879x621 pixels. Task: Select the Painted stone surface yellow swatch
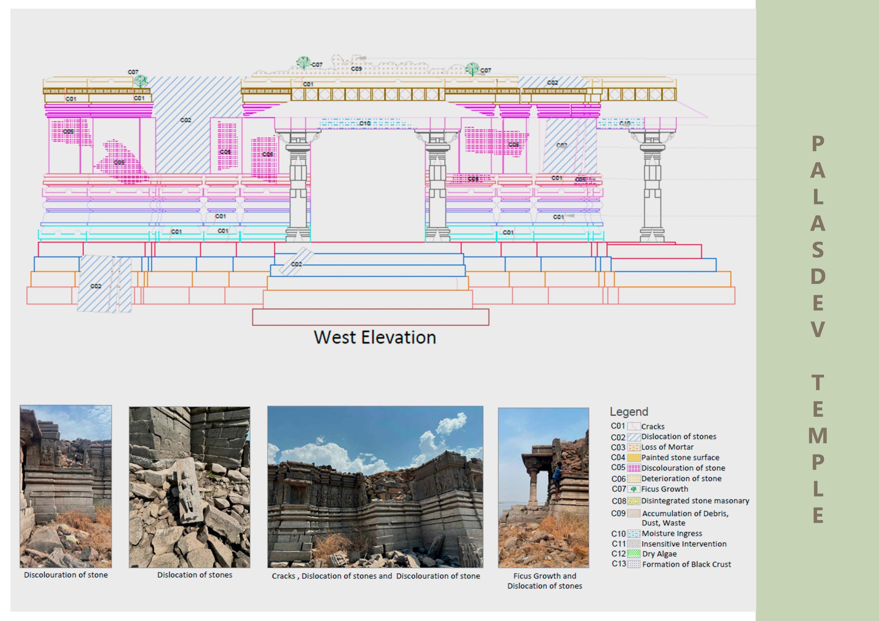click(x=634, y=458)
